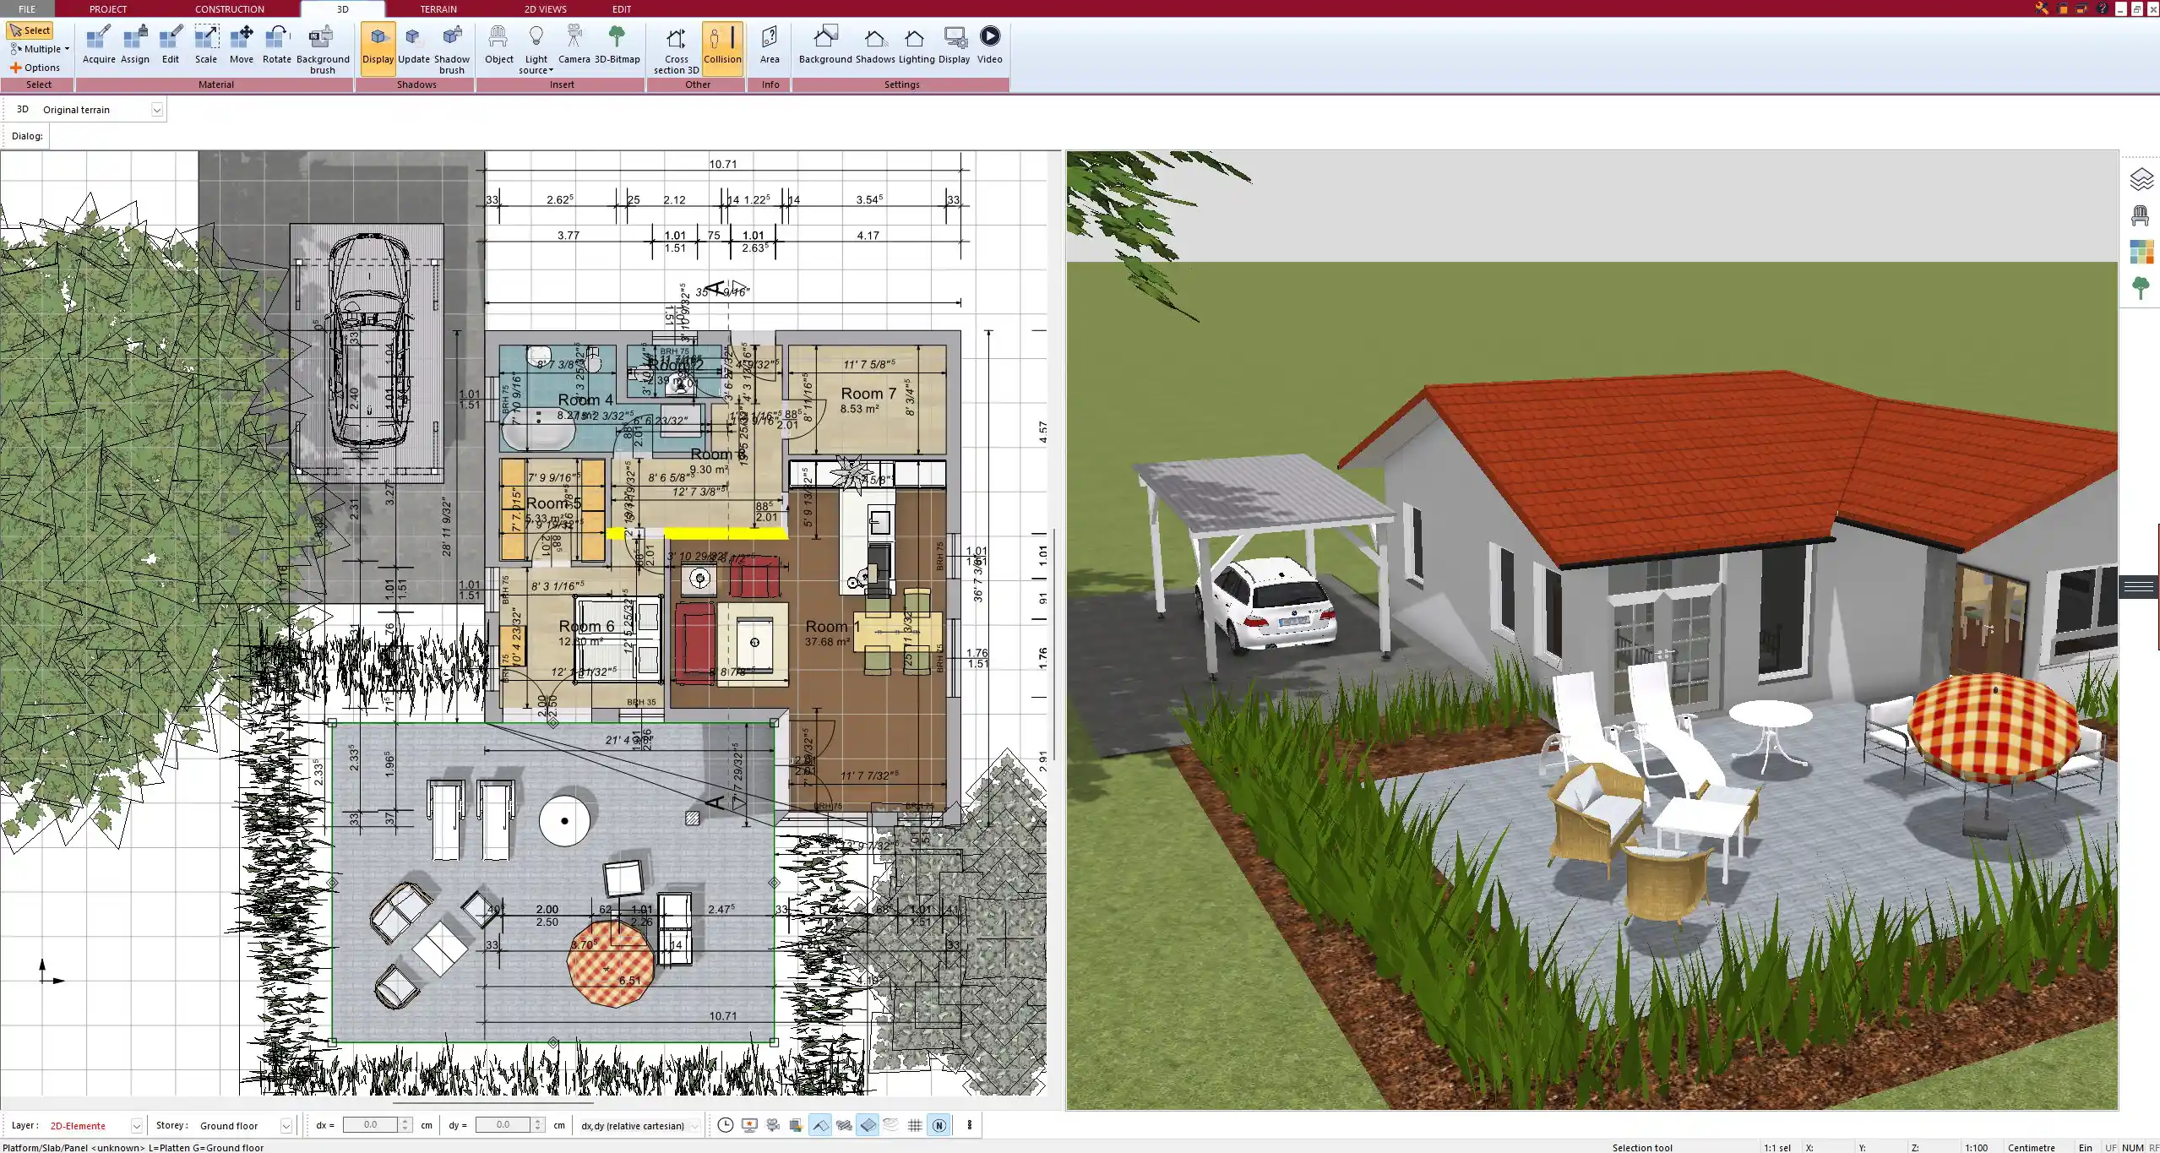This screenshot has width=2160, height=1153.
Task: Expand the Original terrain dropdown
Action: (x=156, y=110)
